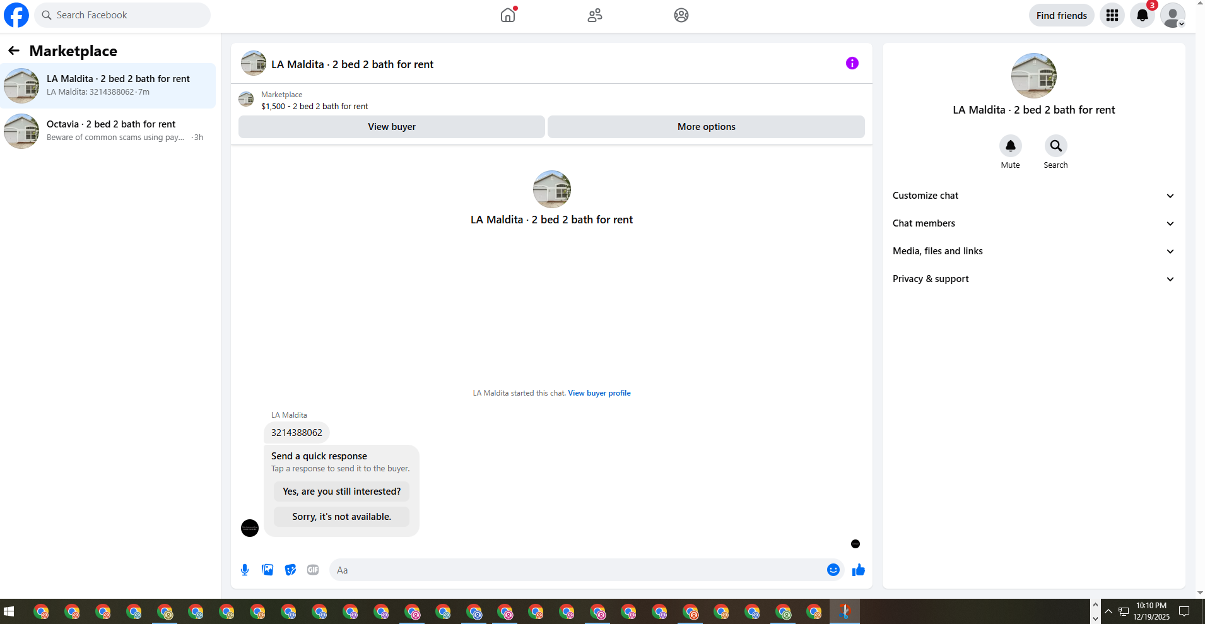Click the large listing photo in right panel

point(1034,76)
